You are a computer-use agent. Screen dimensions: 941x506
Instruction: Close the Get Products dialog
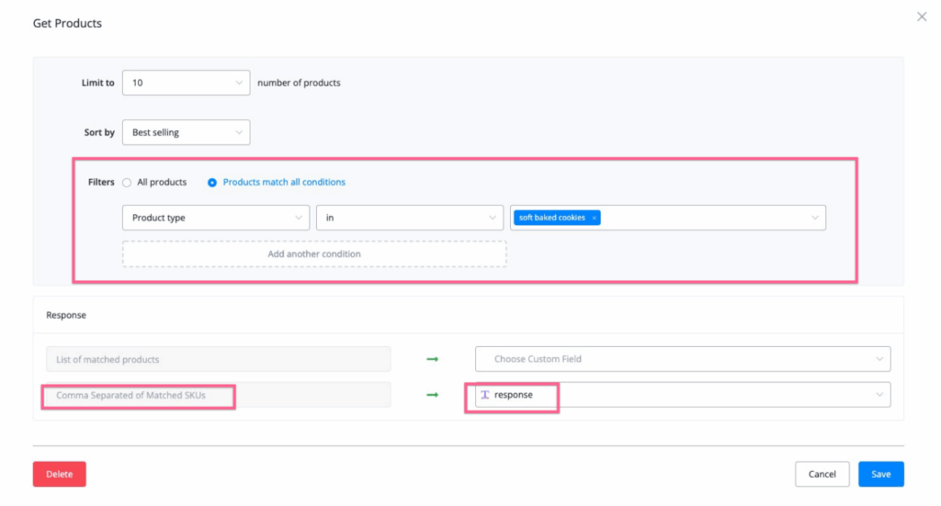pyautogui.click(x=922, y=17)
